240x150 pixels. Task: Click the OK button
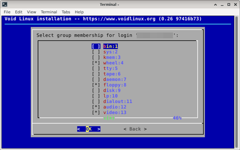[89, 129]
